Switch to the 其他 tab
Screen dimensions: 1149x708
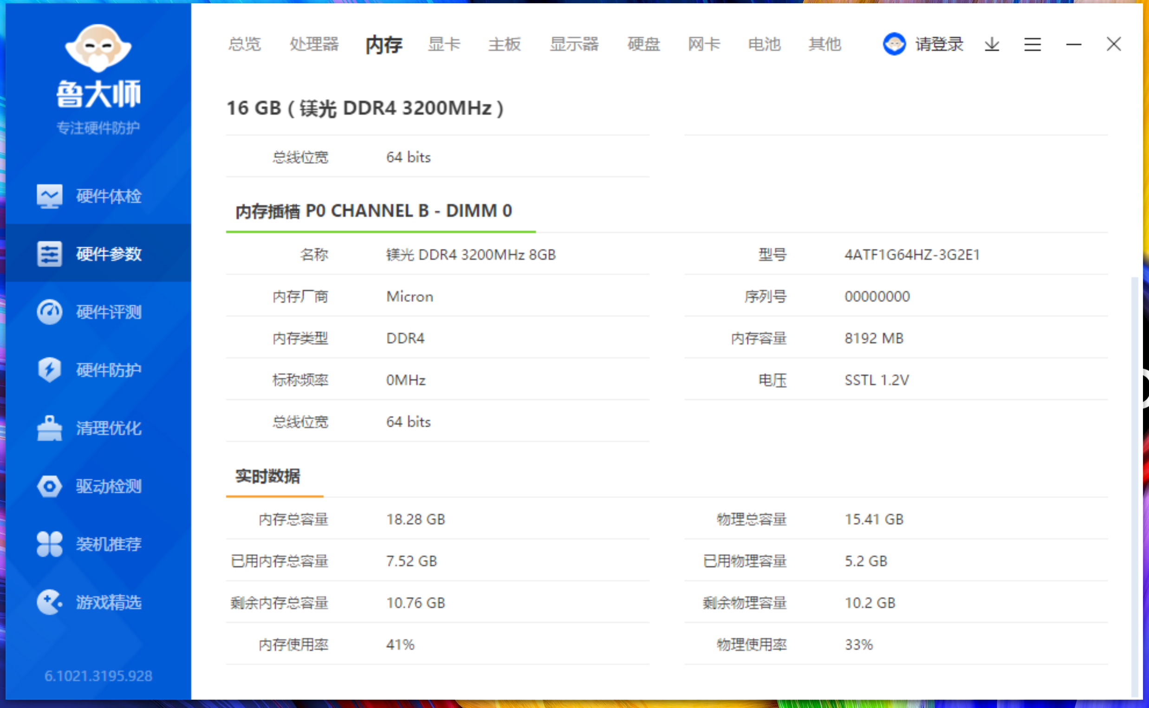pos(824,45)
